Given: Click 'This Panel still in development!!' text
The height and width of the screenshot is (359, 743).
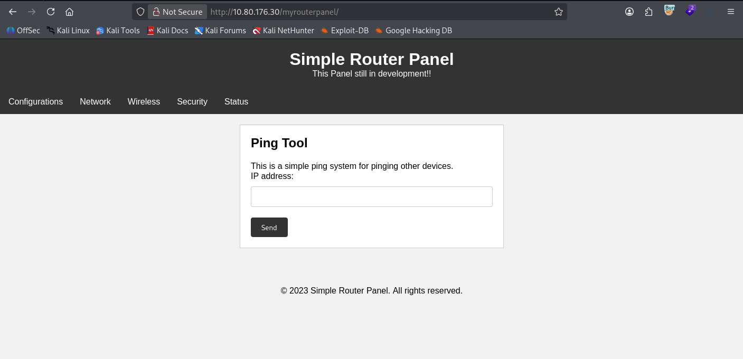Looking at the screenshot, I should 372,73.
